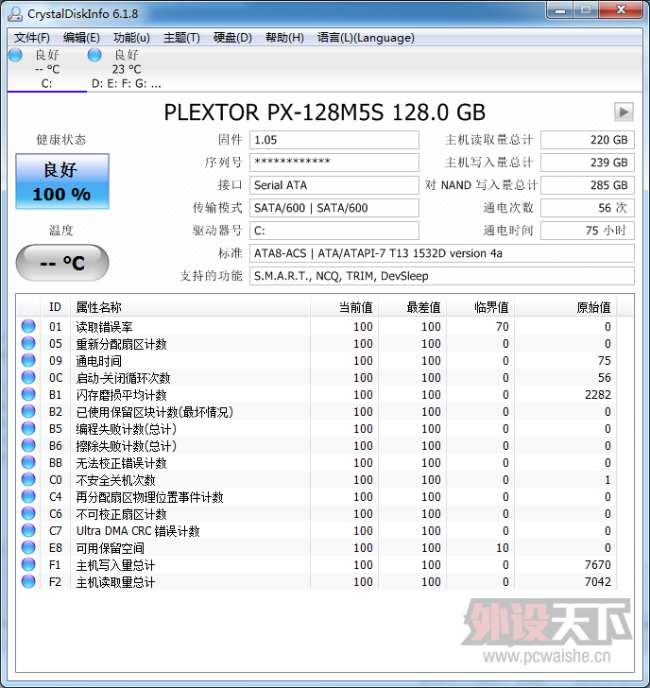
Task: Click the 驱动器号 field C:
Action: click(x=334, y=231)
